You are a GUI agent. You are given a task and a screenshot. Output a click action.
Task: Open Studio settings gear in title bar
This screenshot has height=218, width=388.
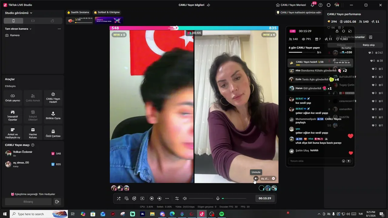(x=329, y=5)
